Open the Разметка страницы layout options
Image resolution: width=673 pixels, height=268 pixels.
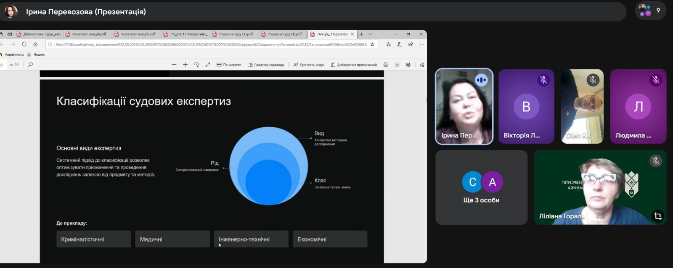[x=266, y=65]
